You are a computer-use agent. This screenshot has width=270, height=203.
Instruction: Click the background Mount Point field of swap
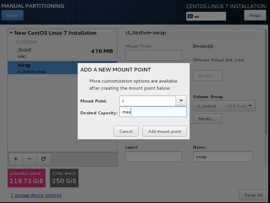pos(154,55)
